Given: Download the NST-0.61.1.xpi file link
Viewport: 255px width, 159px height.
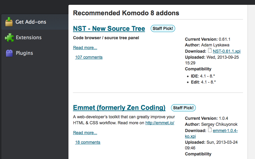Looking at the screenshot, I should click(x=227, y=51).
